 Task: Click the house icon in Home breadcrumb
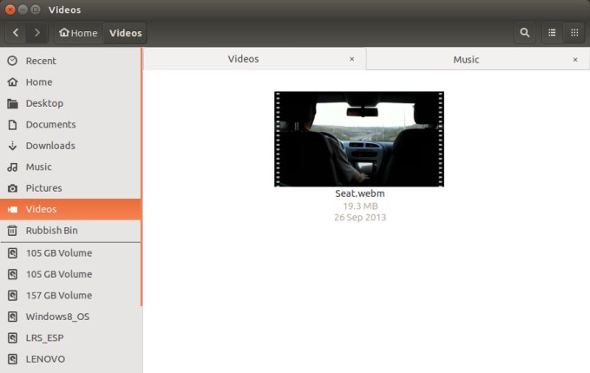click(64, 32)
